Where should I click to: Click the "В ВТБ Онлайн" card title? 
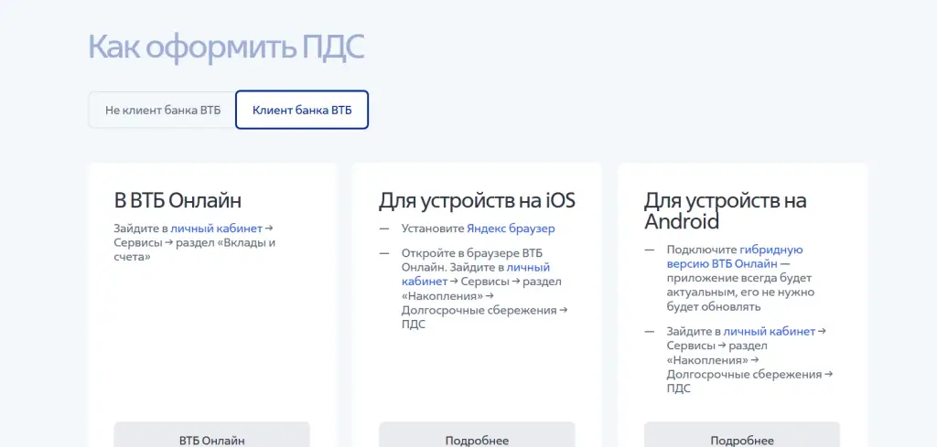click(178, 200)
